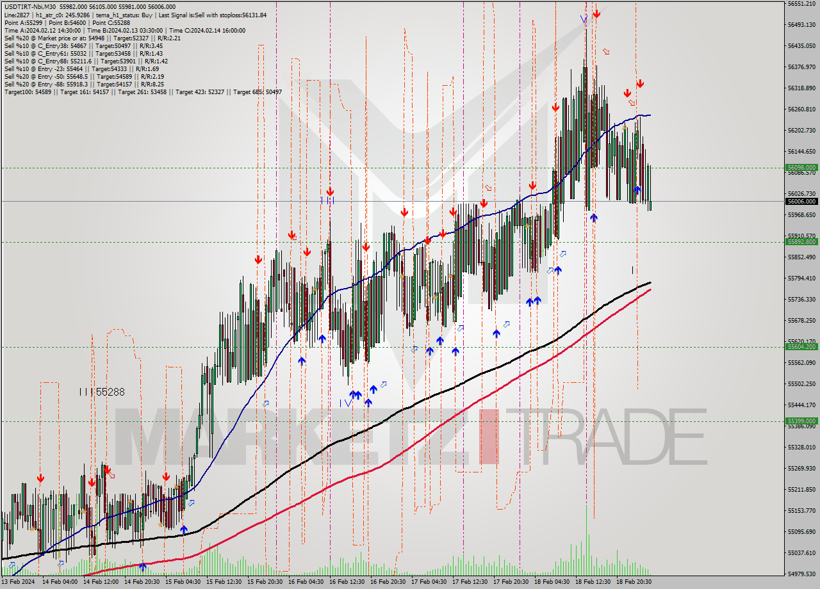Select the 55852.490 price axis label
This screenshot has width=820, height=589.
pos(801,257)
